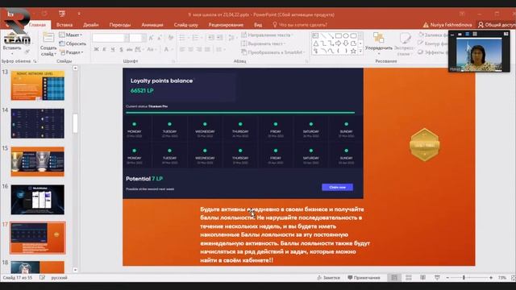Align paragraph text to the left
The height and width of the screenshot is (290, 516).
tap(182, 49)
